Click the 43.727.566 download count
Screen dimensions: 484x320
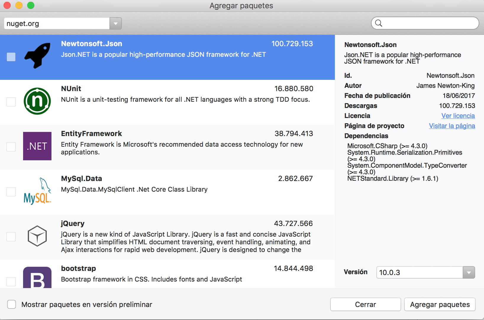pos(293,223)
